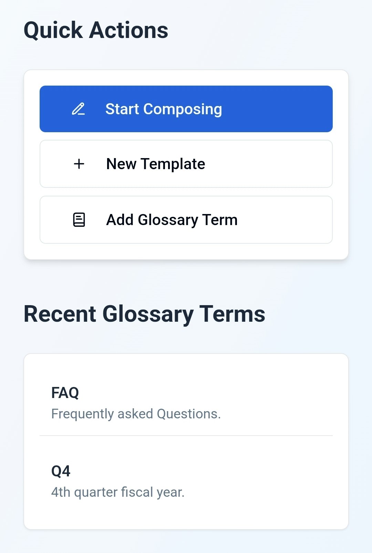The image size is (372, 553).
Task: Click the book icon beside Add Glossary Term
Action: pyautogui.click(x=79, y=220)
